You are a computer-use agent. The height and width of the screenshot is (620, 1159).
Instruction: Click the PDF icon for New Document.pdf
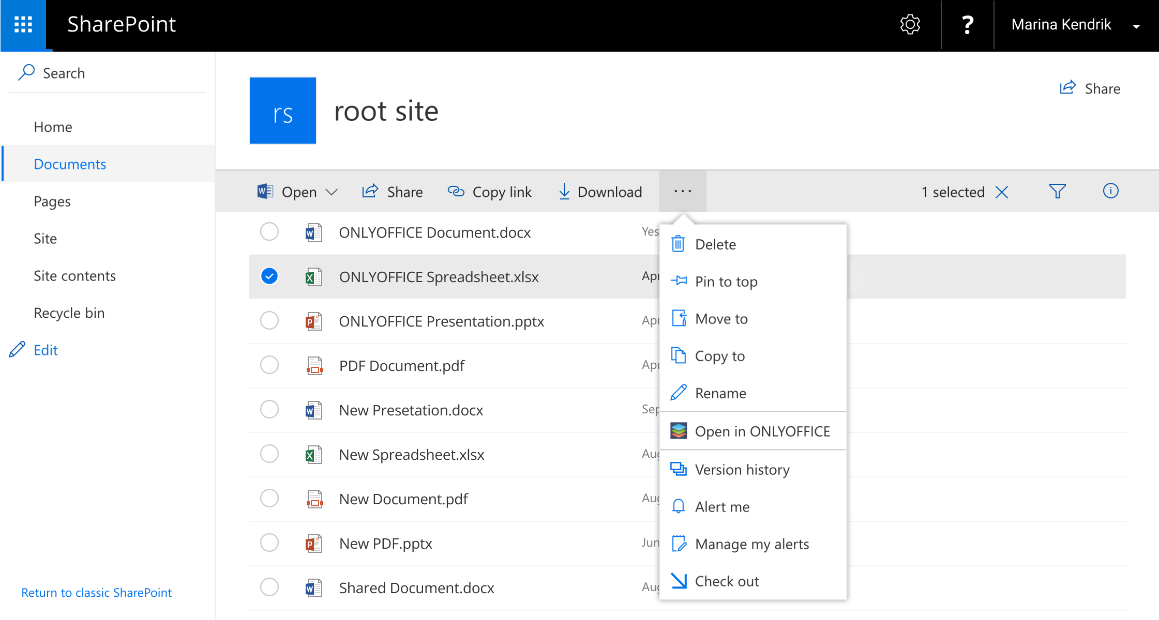pos(314,499)
